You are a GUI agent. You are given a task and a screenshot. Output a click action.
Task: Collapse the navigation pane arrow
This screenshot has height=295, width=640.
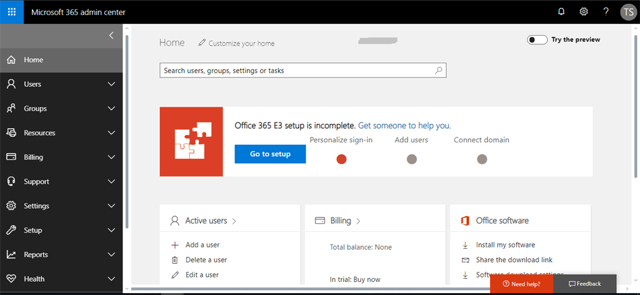[111, 36]
